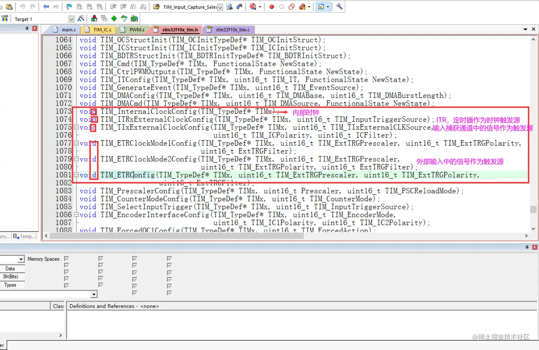Open Manage Project Items colored blocks icon
Image resolution: width=539 pixels, height=350 pixels.
94,18
